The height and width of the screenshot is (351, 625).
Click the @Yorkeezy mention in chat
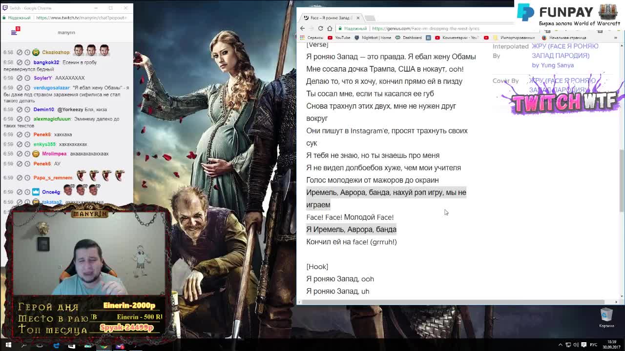70,110
